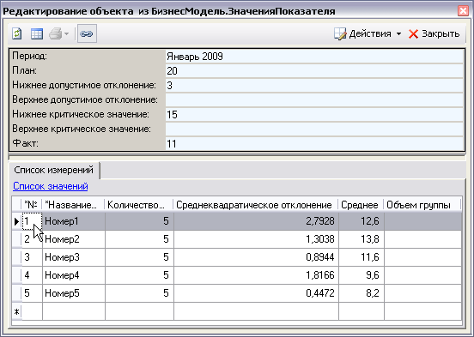This screenshot has height=337, width=474.
Task: Click the new row asterisk marker
Action: tap(17, 311)
